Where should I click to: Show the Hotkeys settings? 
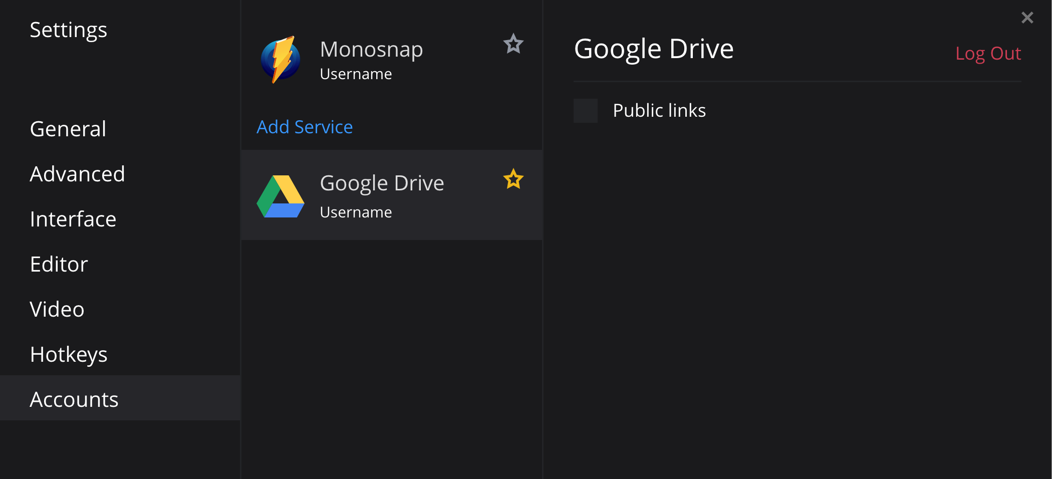pyautogui.click(x=69, y=355)
